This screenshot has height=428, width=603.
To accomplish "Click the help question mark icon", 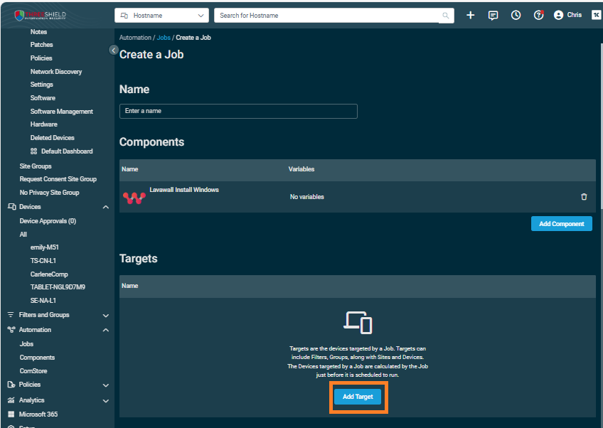I will pyautogui.click(x=538, y=15).
